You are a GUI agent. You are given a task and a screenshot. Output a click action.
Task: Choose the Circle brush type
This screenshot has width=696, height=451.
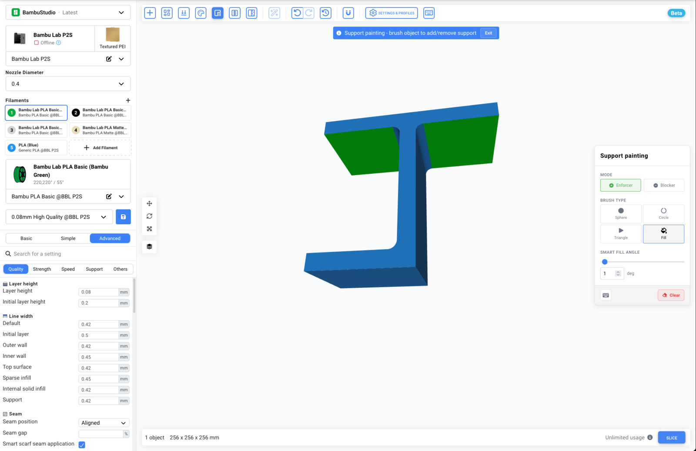coord(663,214)
